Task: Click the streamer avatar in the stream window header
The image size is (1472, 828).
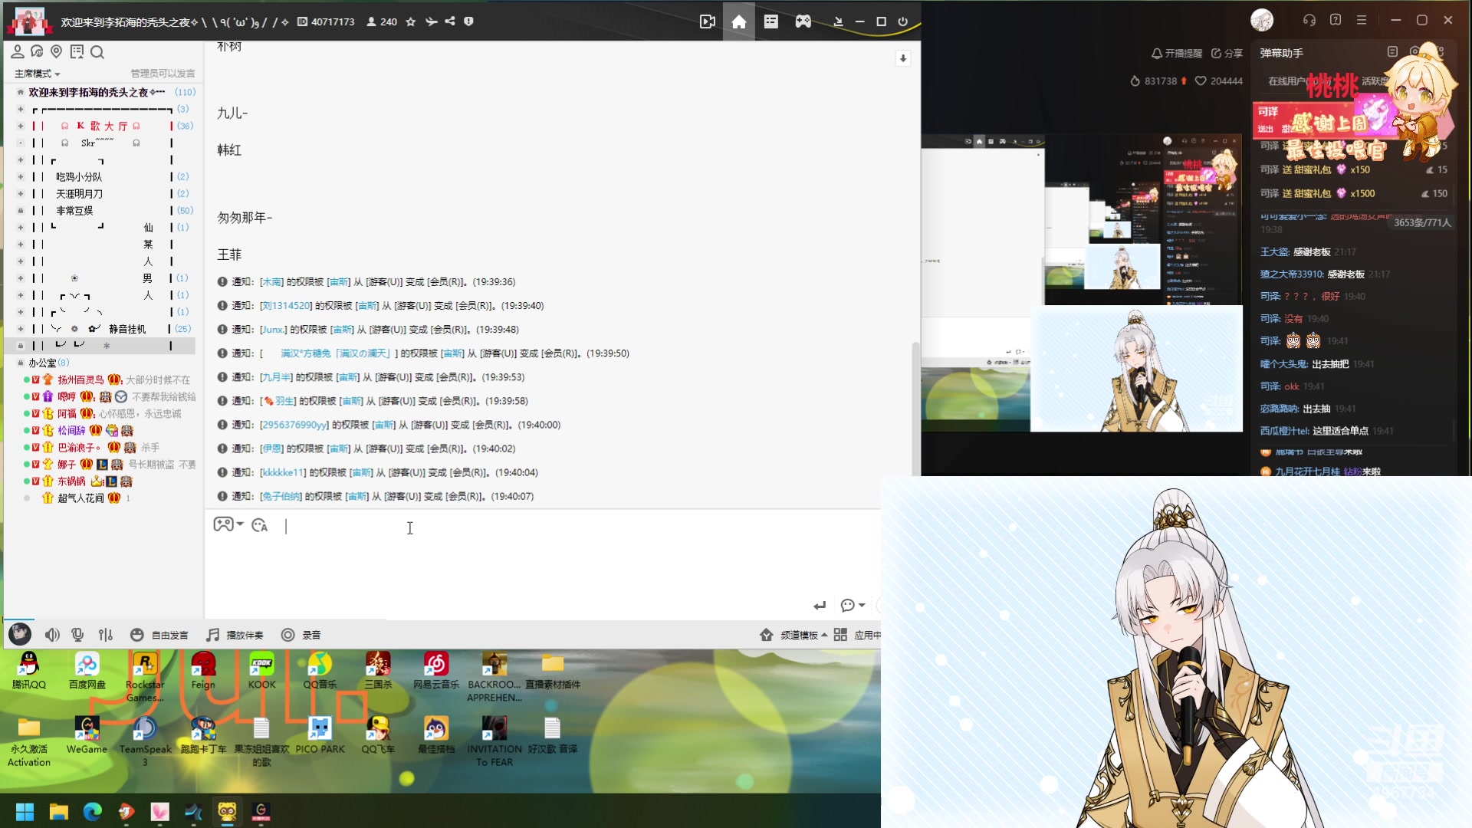Action: click(1262, 20)
